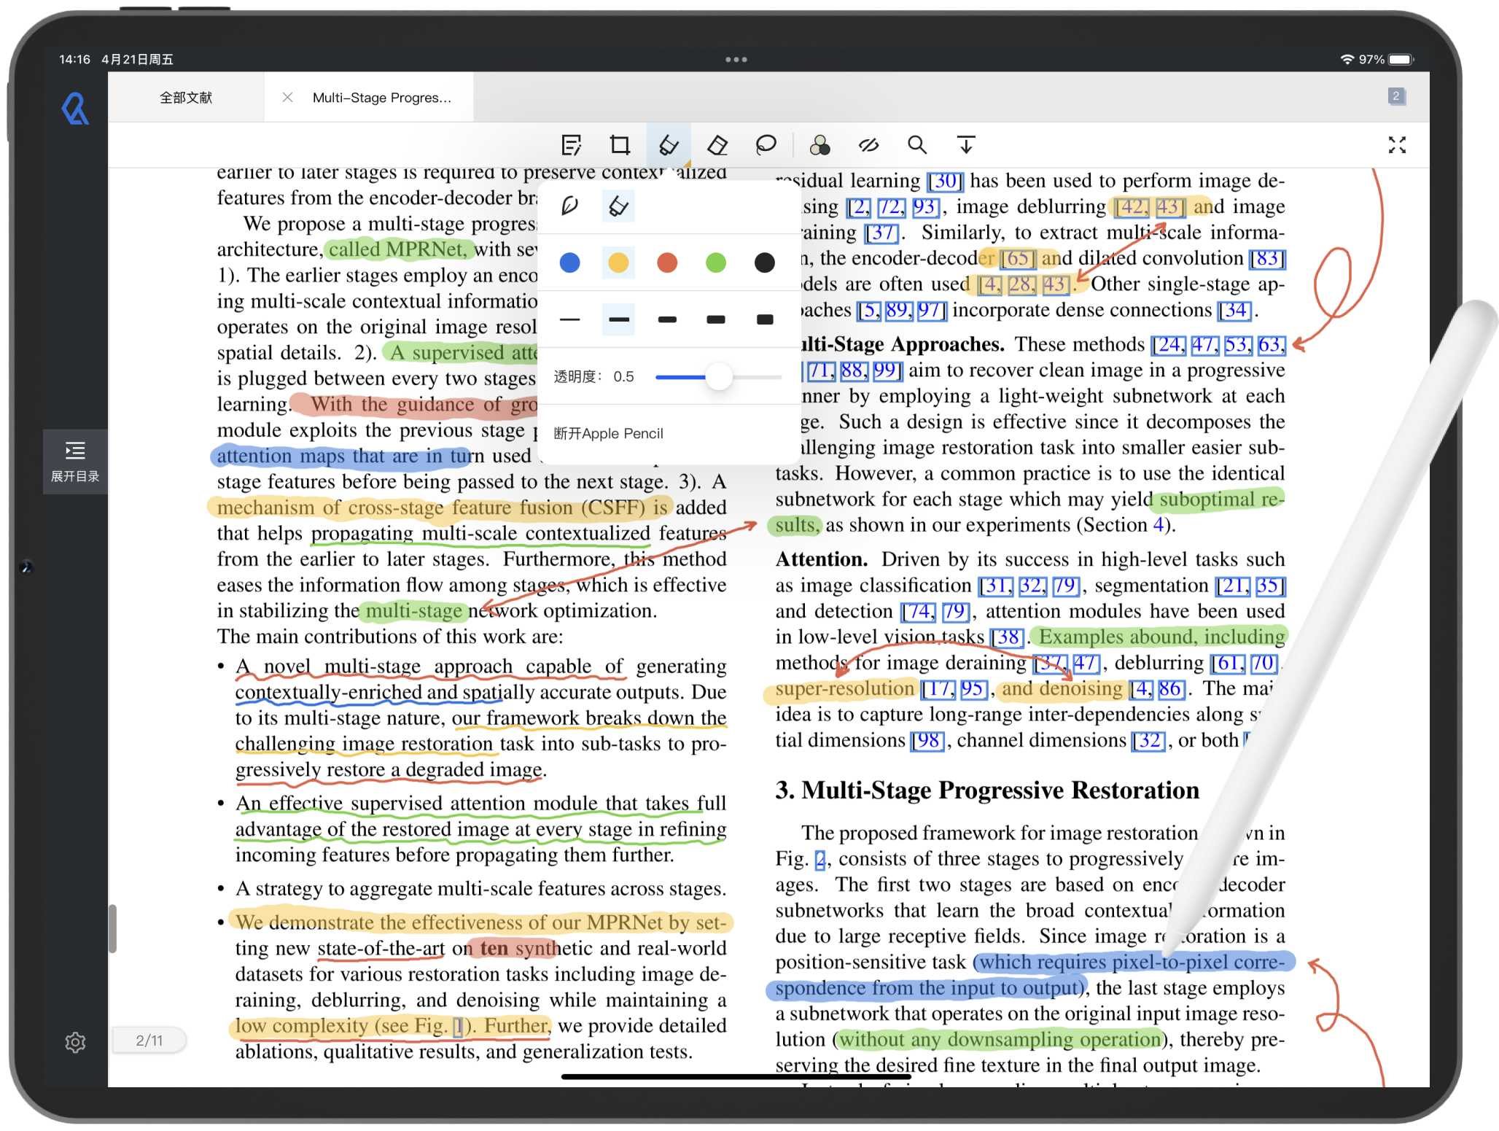This screenshot has height=1131, width=1499.
Task: Open citation link [79] after classification
Action: point(1065,586)
